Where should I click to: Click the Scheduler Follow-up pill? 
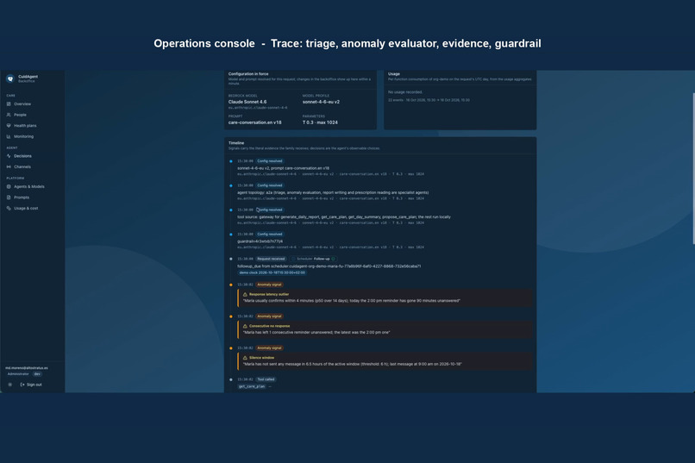click(x=313, y=259)
